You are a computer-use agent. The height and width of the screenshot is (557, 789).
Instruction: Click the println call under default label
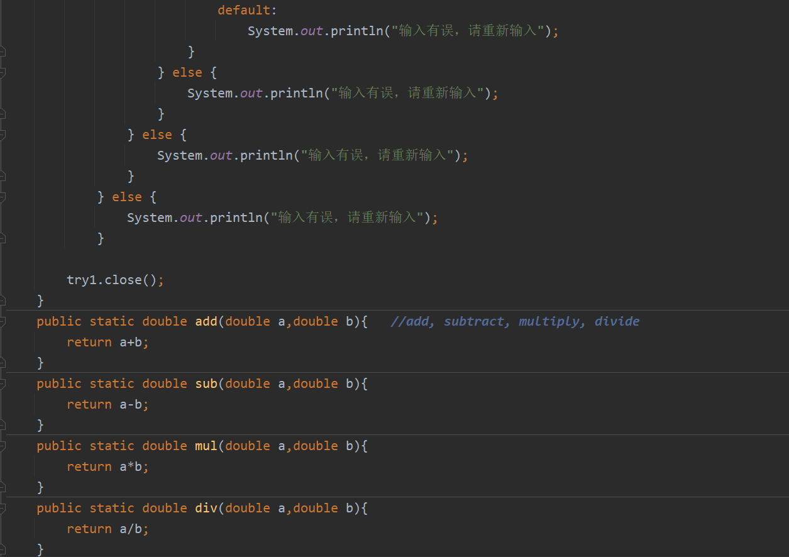point(403,31)
